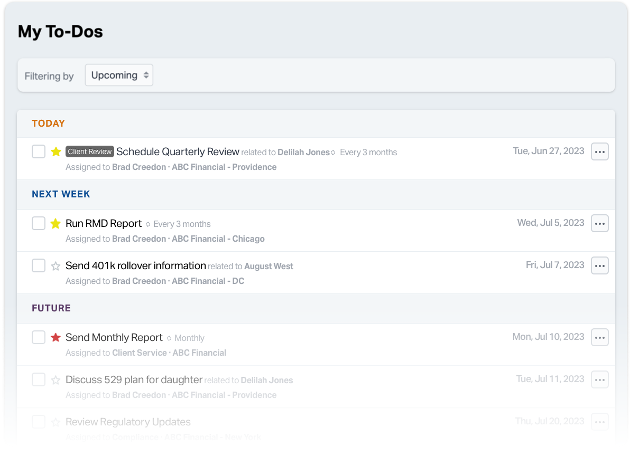Check off Send 401k rollover information
The width and height of the screenshot is (630, 456).
[38, 265]
